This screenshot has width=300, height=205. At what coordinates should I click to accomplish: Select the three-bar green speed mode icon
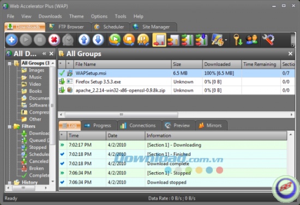[187, 40]
